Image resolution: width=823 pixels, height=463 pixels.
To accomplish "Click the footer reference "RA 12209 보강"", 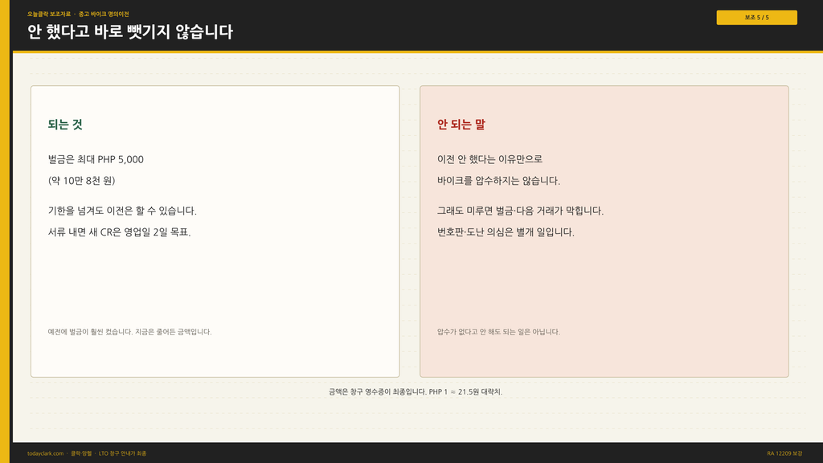I will pyautogui.click(x=784, y=453).
